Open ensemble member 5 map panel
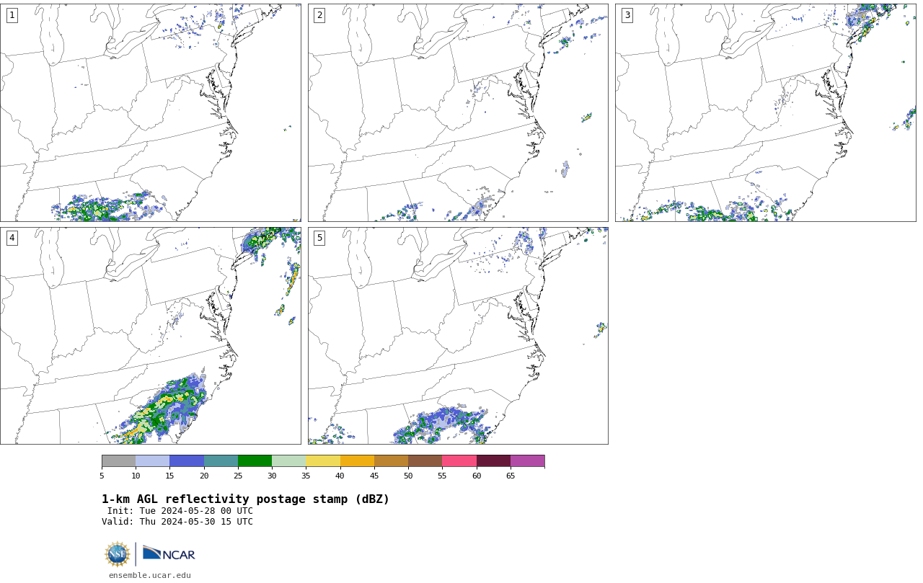The image size is (923, 583). [458, 336]
